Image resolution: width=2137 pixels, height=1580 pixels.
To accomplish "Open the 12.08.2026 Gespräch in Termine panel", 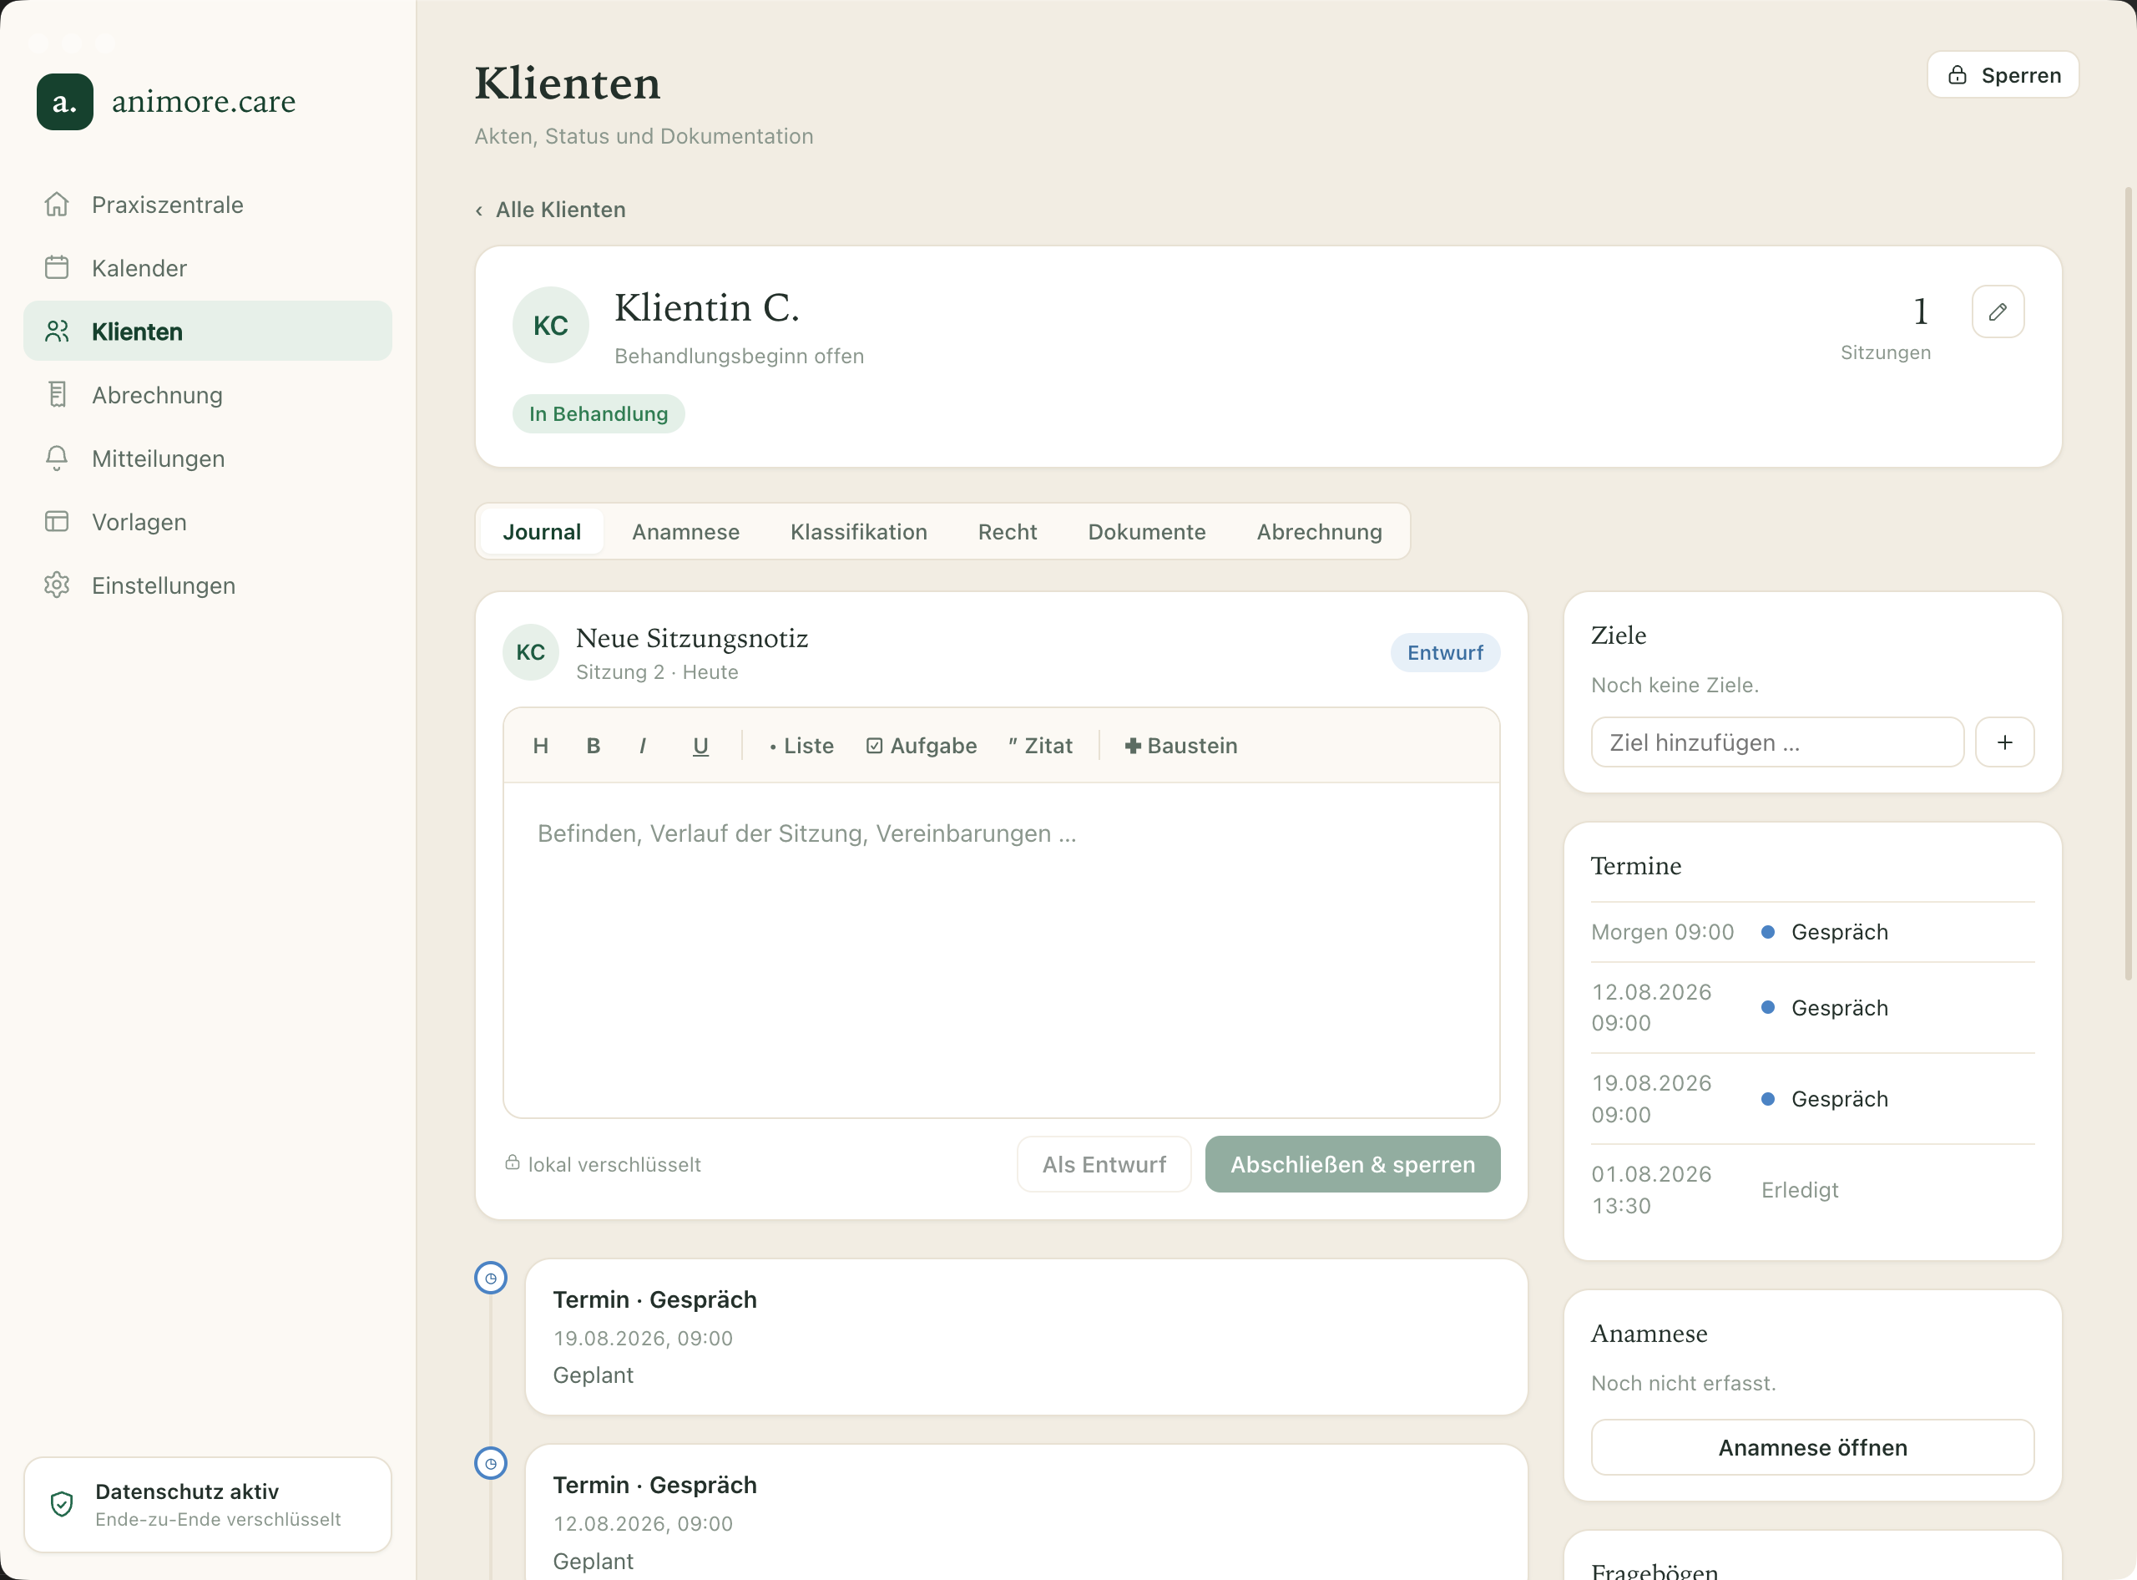I will [1813, 1007].
